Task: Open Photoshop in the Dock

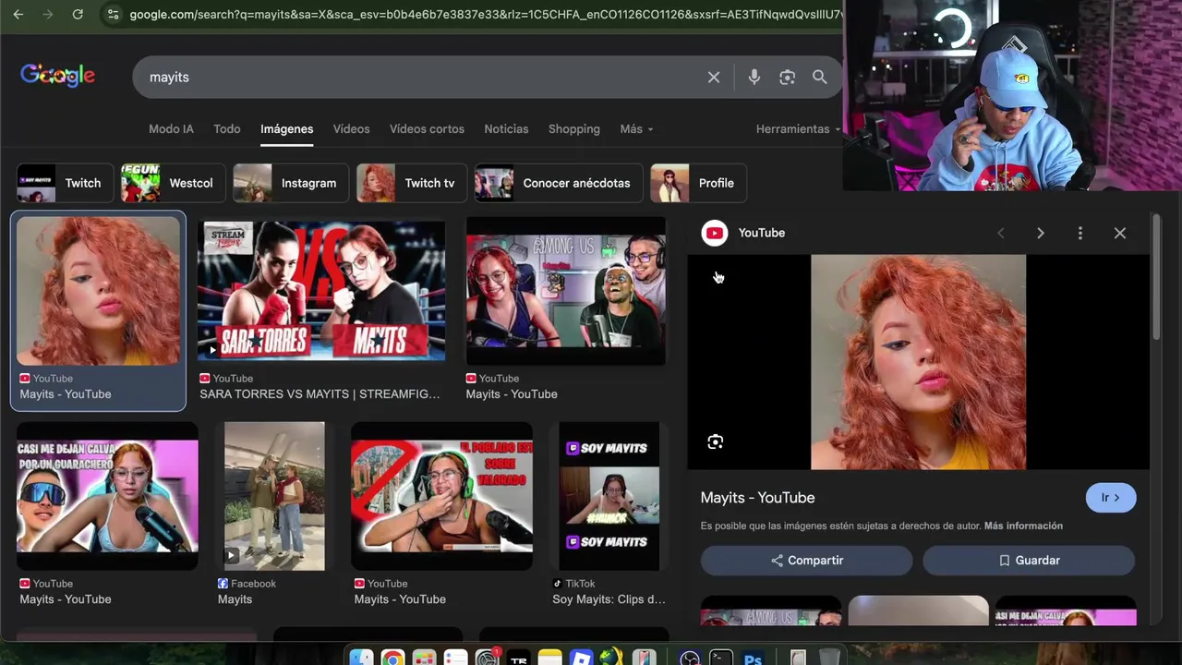Action: 753,659
